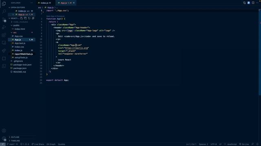Click the main branch indicator
Viewport: 261px width, 146px height.
coord(11,144)
